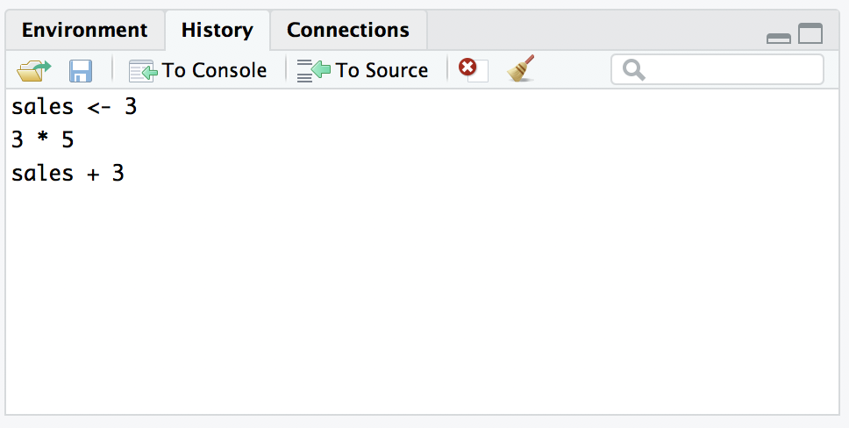Select the History tab
849x428 pixels.
coord(217,30)
